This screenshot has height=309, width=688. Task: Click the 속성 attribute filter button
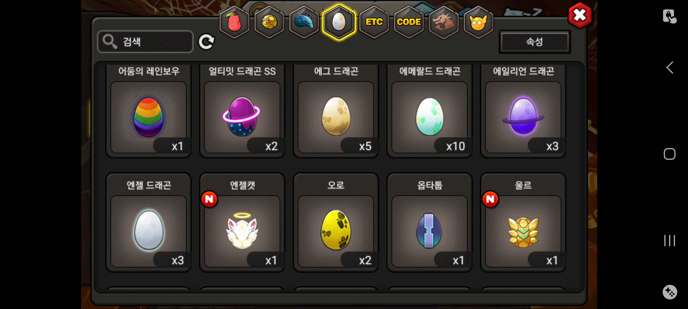click(535, 42)
